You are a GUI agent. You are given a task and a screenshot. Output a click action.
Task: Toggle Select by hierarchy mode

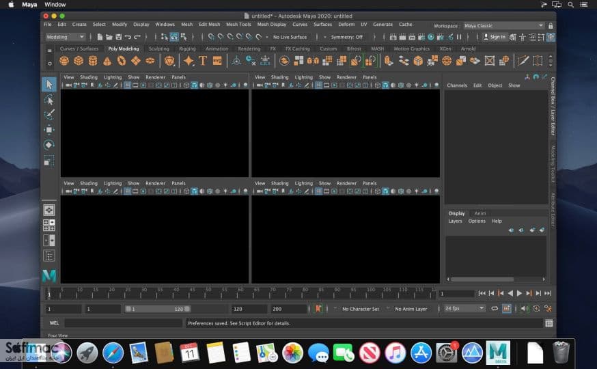(164, 37)
